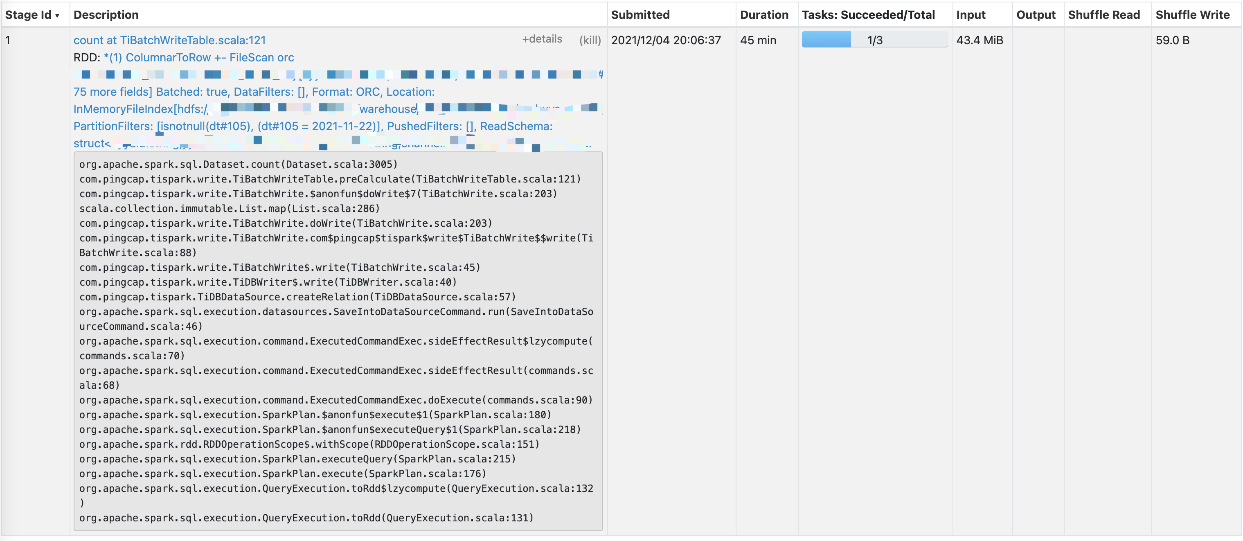This screenshot has width=1243, height=541.
Task: Click the 43.4 MiB input value
Action: coord(979,40)
